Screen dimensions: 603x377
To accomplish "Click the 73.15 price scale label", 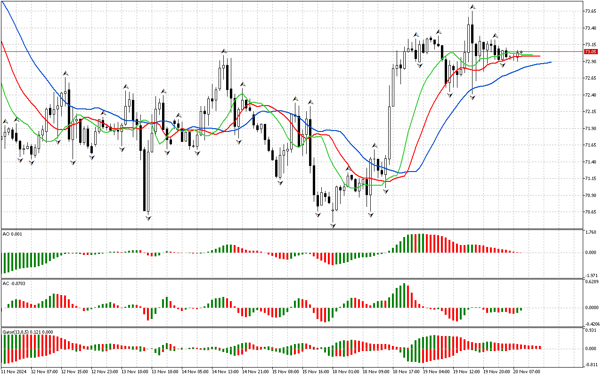I will [x=591, y=45].
